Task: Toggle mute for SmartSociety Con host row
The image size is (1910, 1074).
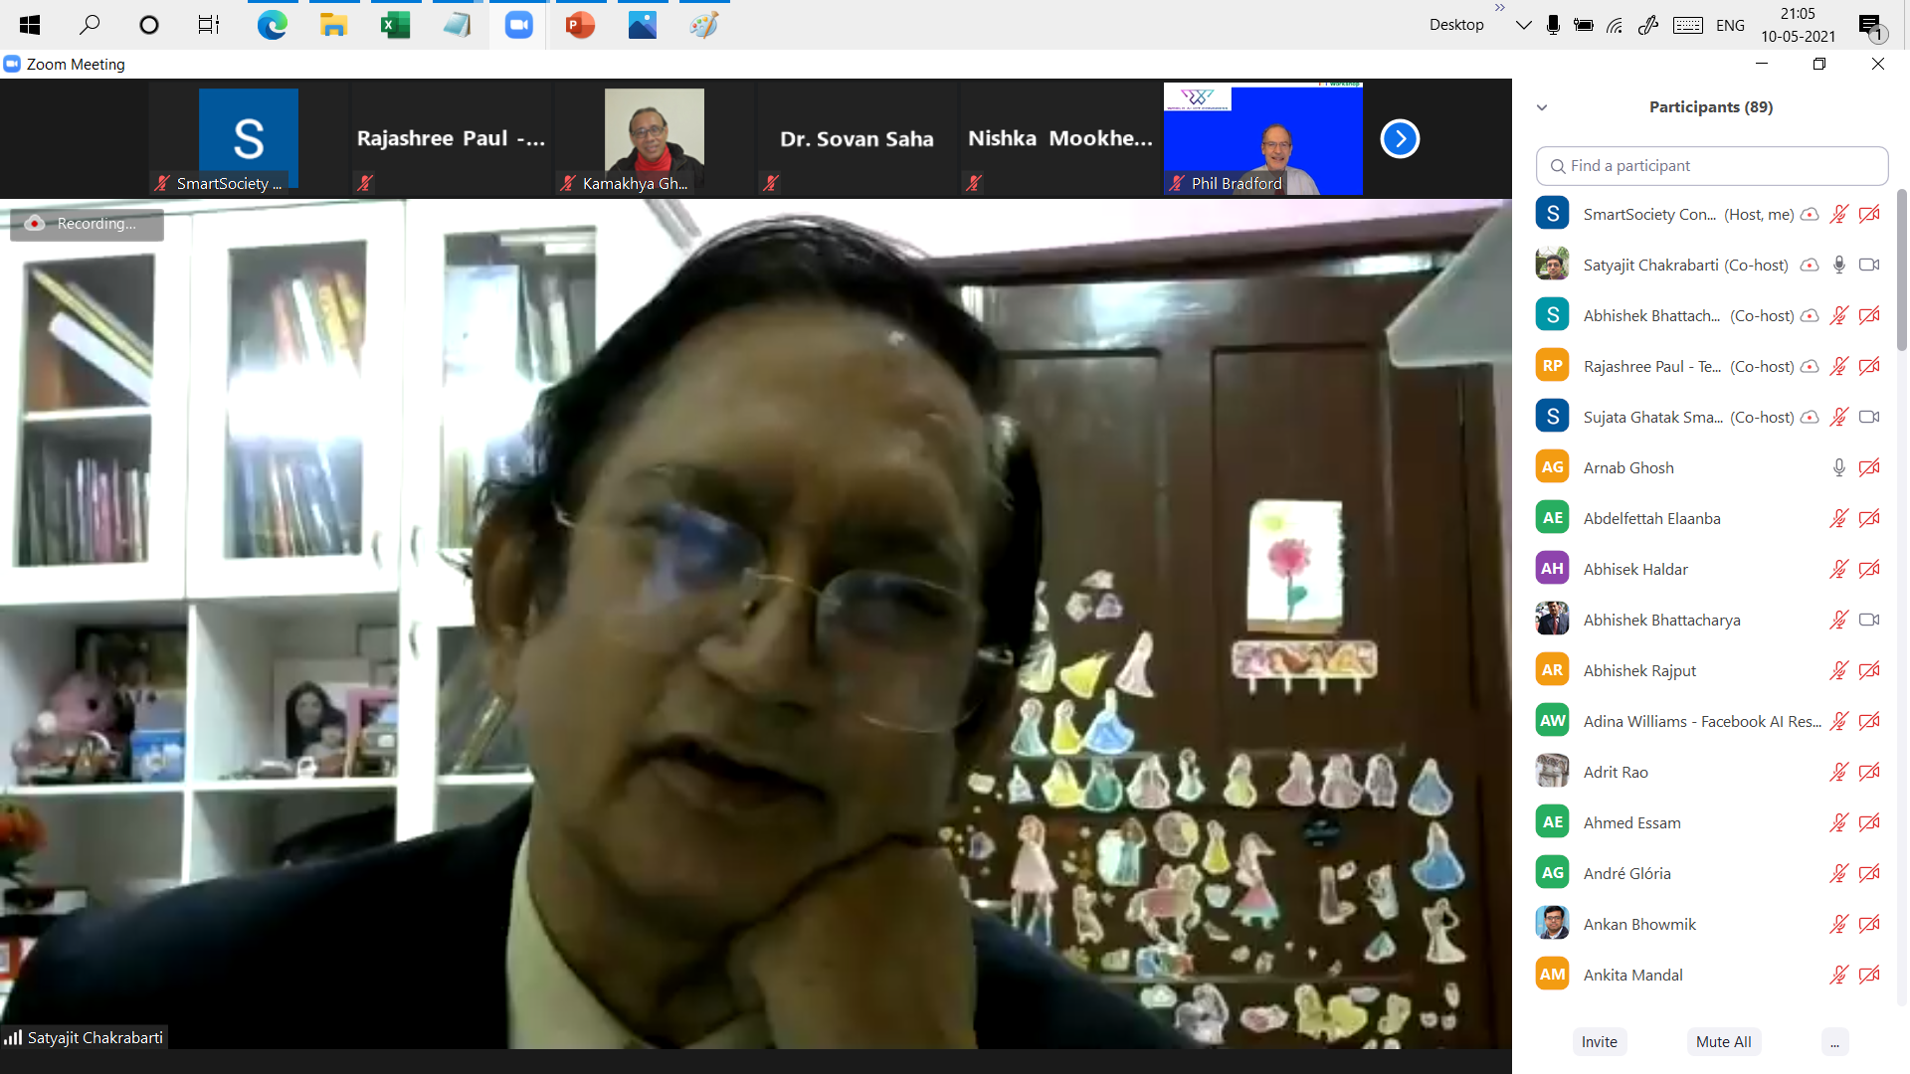Action: 1838,214
